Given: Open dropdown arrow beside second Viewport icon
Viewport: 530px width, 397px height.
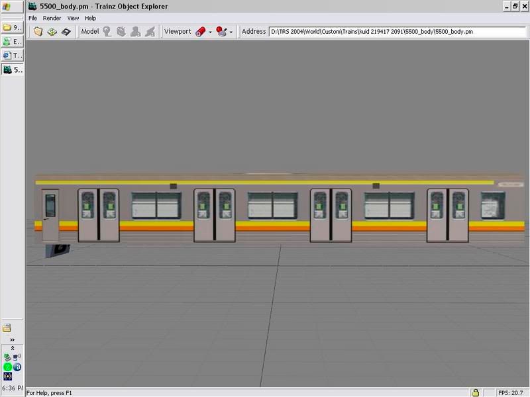Looking at the screenshot, I should (231, 32).
